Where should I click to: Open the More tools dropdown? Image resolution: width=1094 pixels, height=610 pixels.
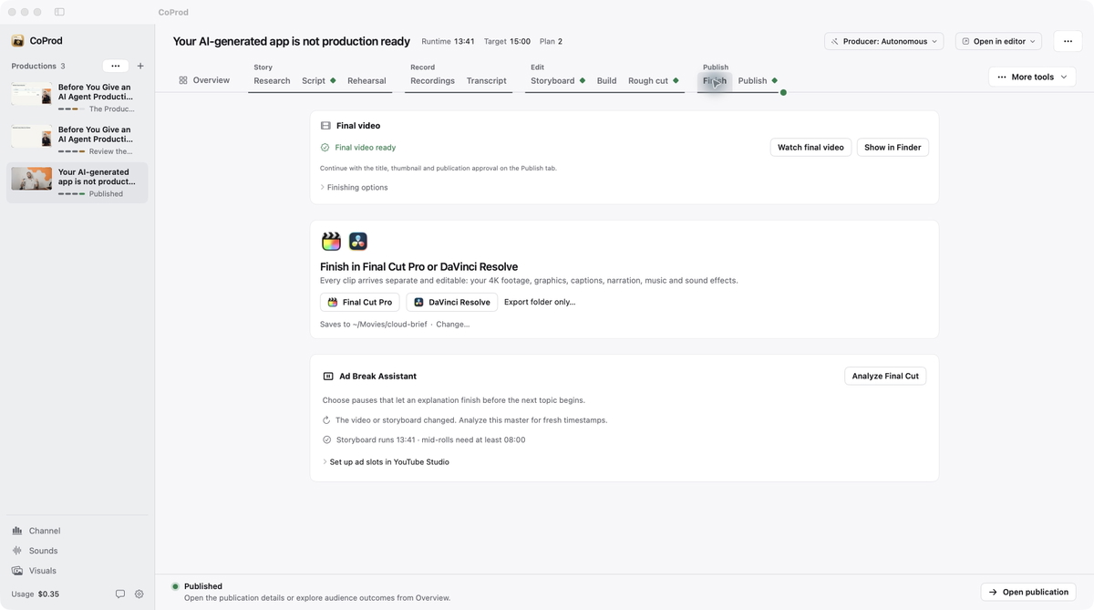1032,77
